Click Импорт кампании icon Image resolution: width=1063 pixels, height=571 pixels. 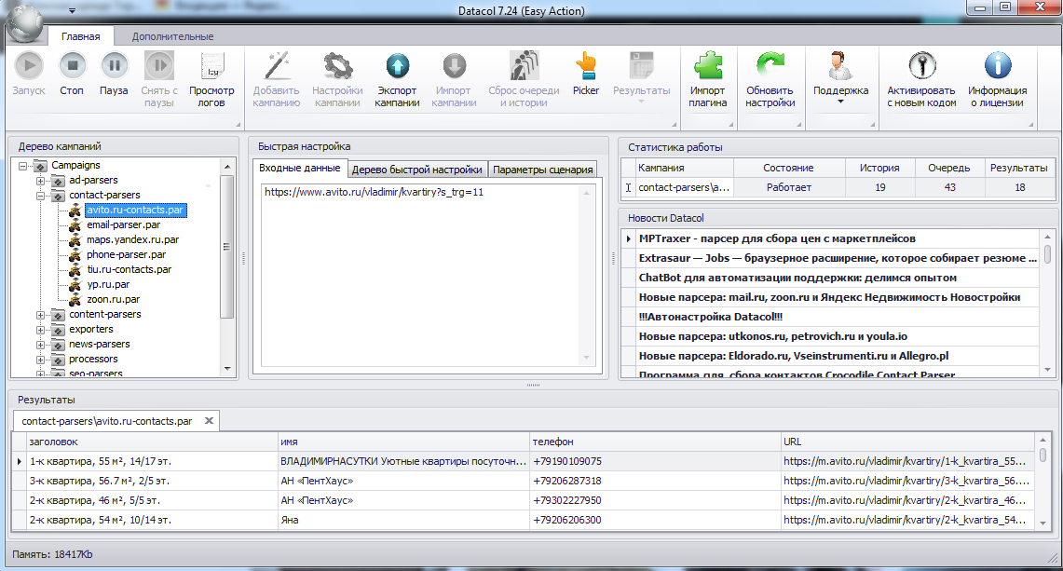(x=455, y=66)
